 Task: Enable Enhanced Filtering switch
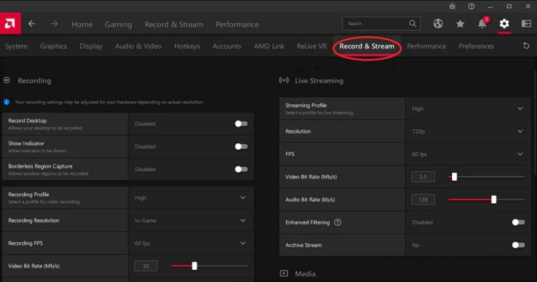(518, 222)
